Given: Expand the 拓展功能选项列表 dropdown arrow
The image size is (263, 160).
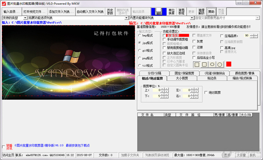Looking at the screenshot, I should [x=127, y=18].
